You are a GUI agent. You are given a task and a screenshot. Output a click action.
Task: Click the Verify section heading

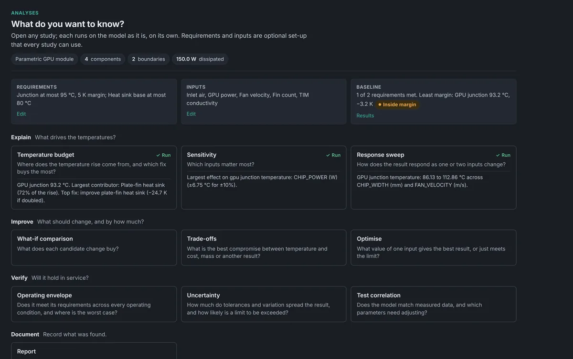click(x=20, y=278)
